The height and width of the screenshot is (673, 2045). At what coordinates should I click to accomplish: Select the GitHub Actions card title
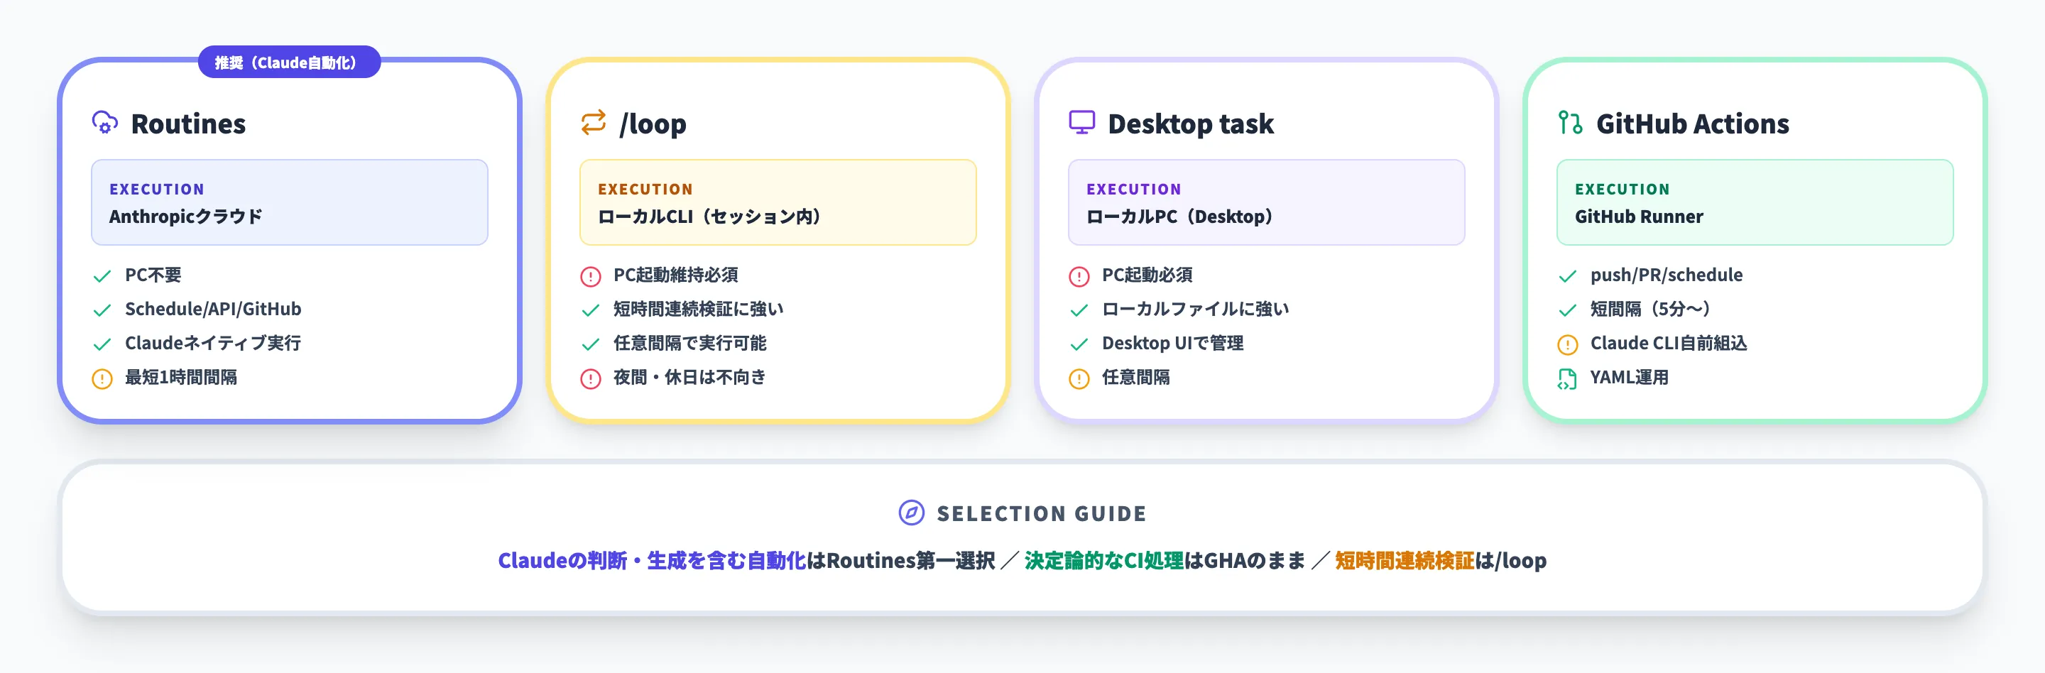coord(1693,124)
